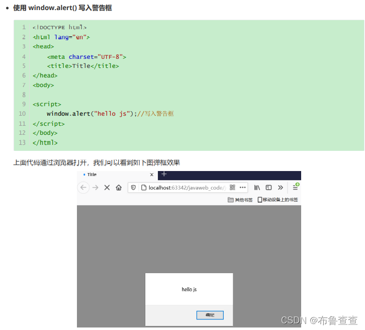
Task: Open the hamburger application menu
Action: click(296, 187)
